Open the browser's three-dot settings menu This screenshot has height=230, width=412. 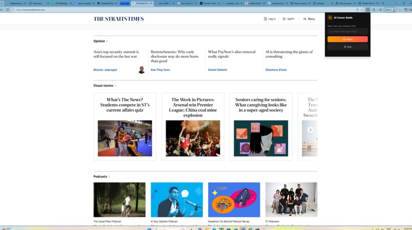(400, 10)
